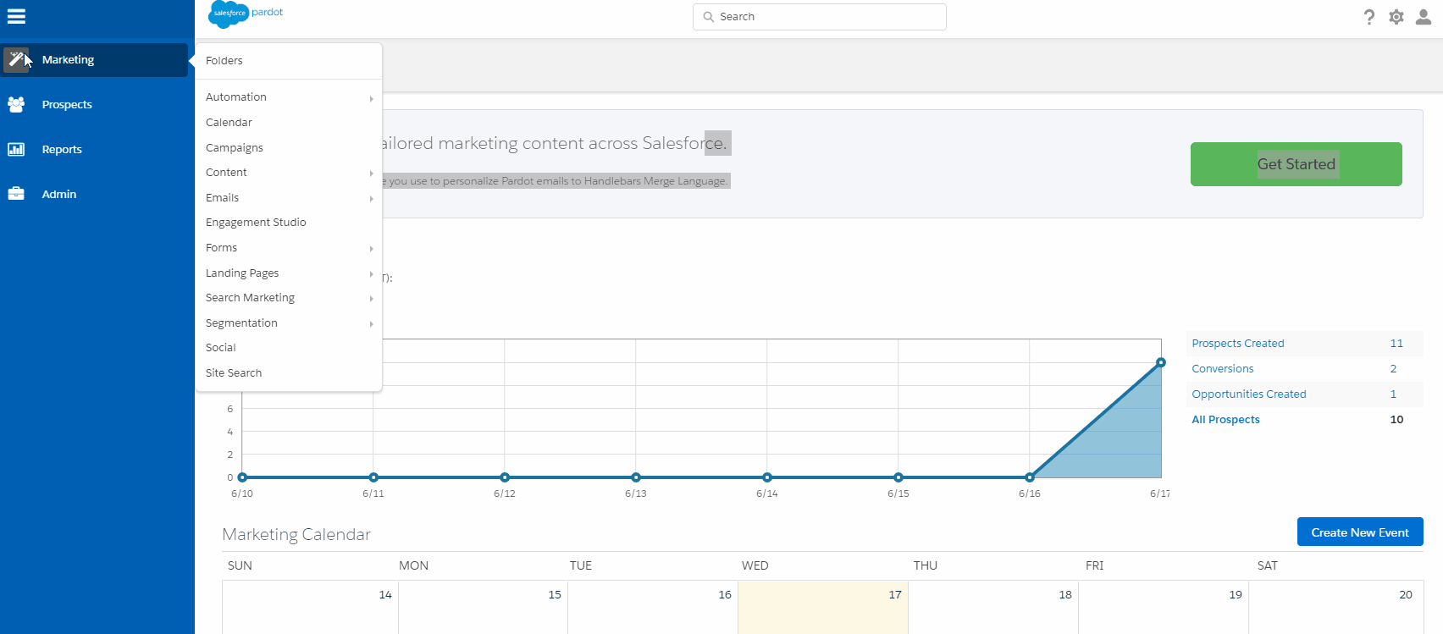The width and height of the screenshot is (1443, 634).
Task: Expand the Segmentation submenu arrow
Action: [371, 324]
